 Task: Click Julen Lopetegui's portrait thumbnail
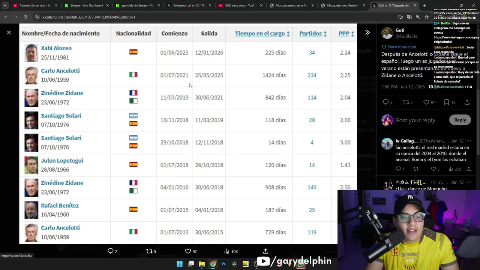click(x=31, y=165)
